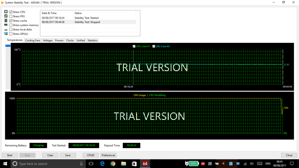Click the volume speaker tray icon
This screenshot has width=299, height=168.
click(x=252, y=163)
